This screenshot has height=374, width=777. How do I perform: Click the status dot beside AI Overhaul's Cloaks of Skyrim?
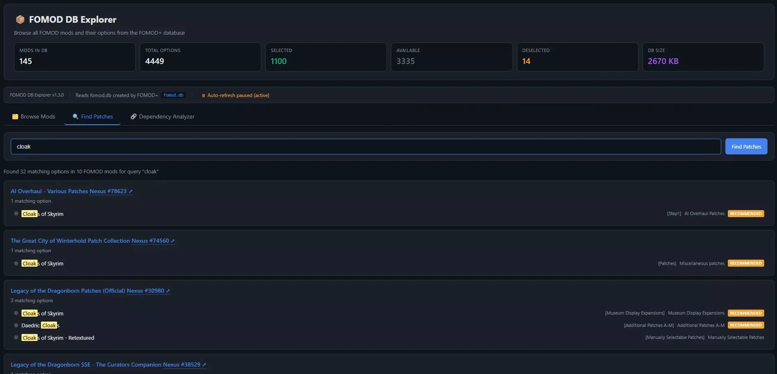click(x=16, y=214)
